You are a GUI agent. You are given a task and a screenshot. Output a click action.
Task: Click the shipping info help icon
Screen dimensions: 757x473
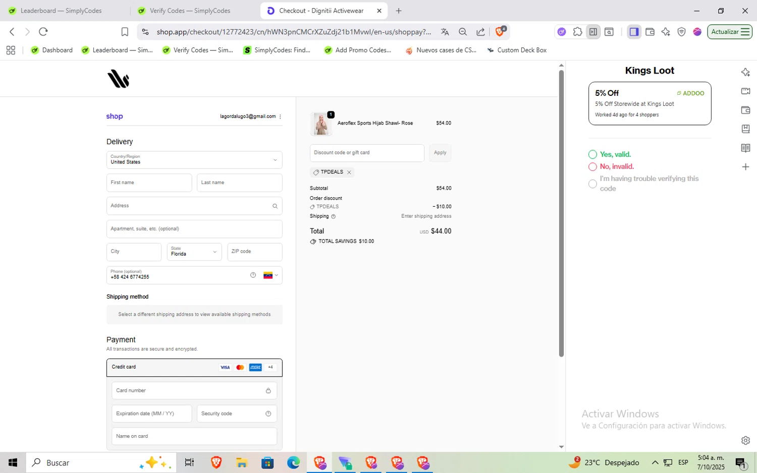tap(333, 216)
